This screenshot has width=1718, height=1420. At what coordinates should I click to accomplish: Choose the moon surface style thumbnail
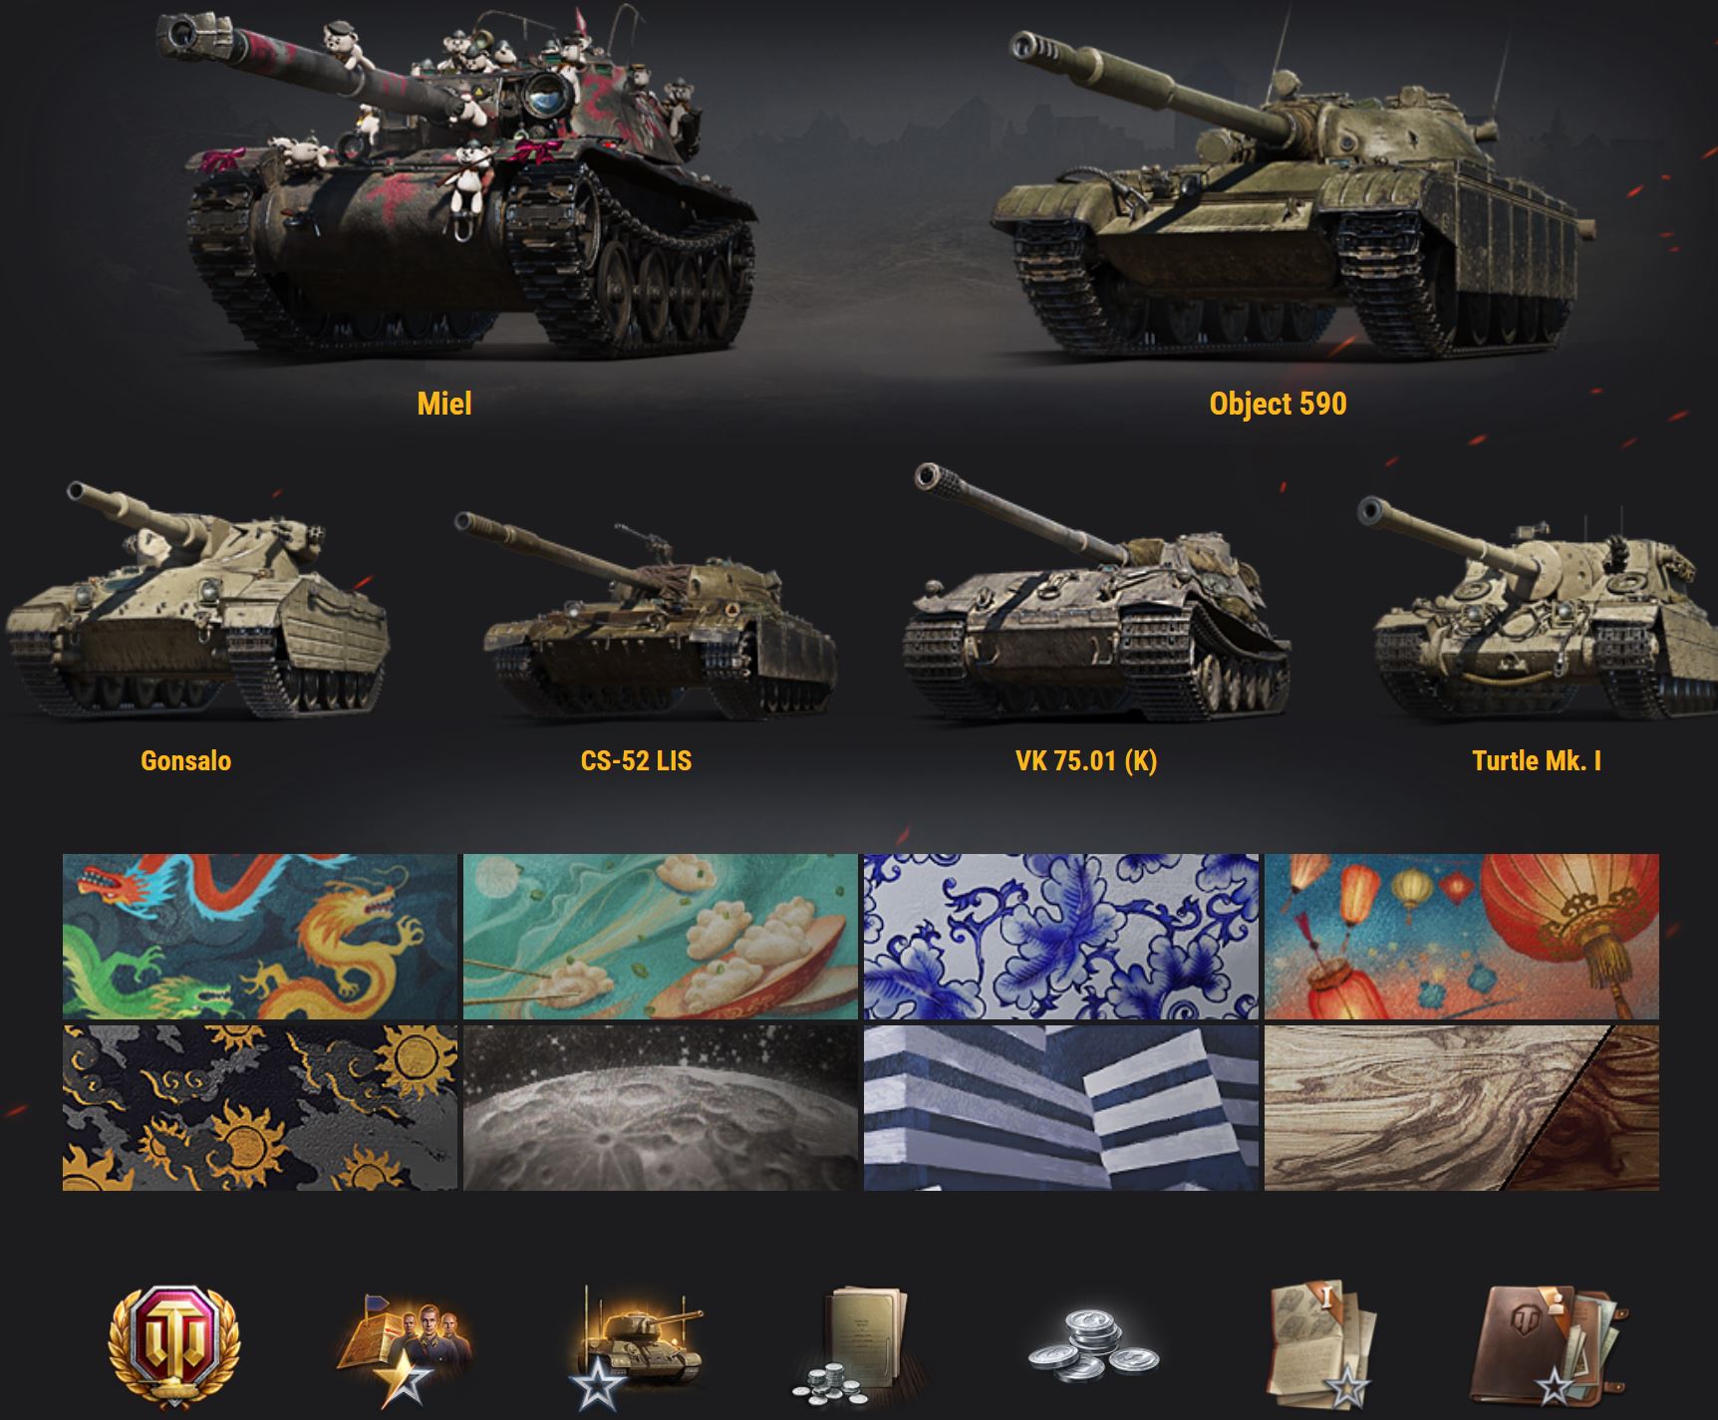pyautogui.click(x=661, y=1108)
